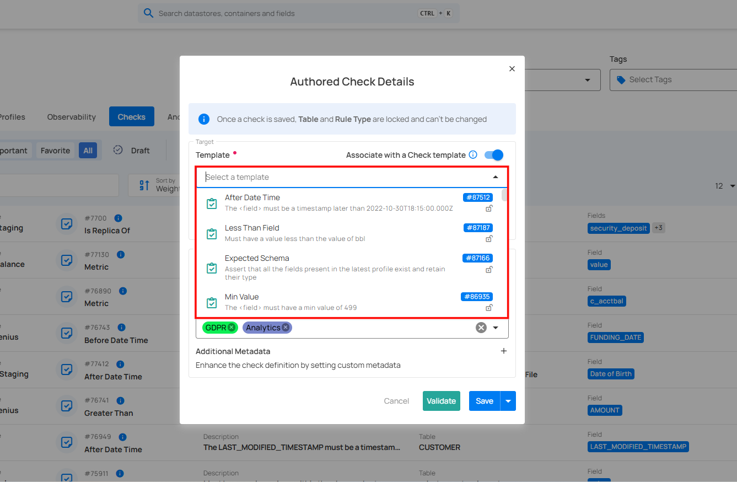
Task: Toggle check icon for #76741 Greater Than
Action: point(67,406)
